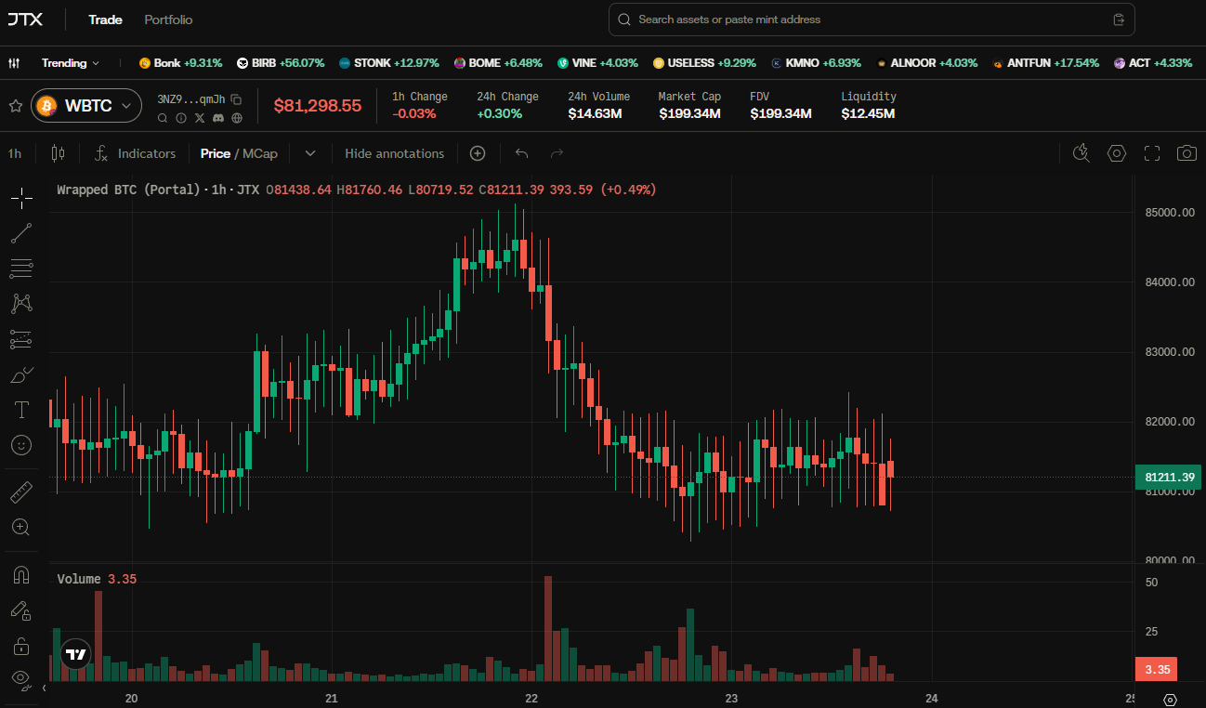Toggle magnet mode for drawings
The width and height of the screenshot is (1206, 708).
[x=21, y=575]
